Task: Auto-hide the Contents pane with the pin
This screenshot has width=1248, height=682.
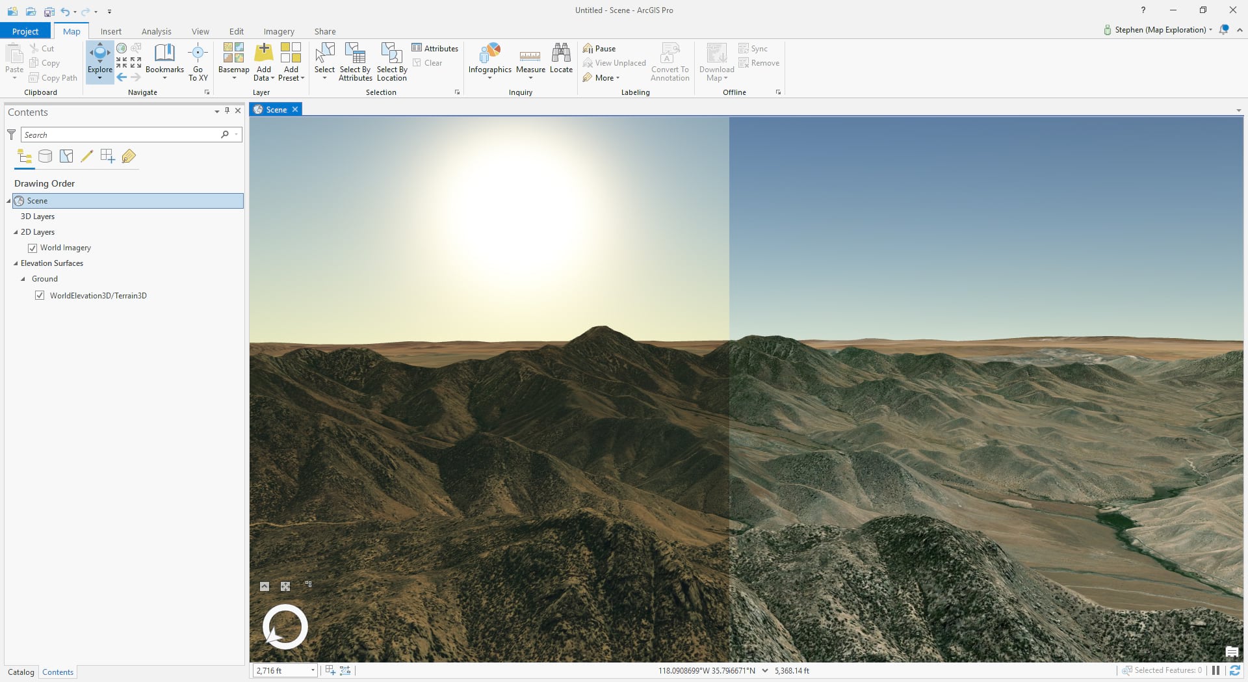Action: click(227, 111)
